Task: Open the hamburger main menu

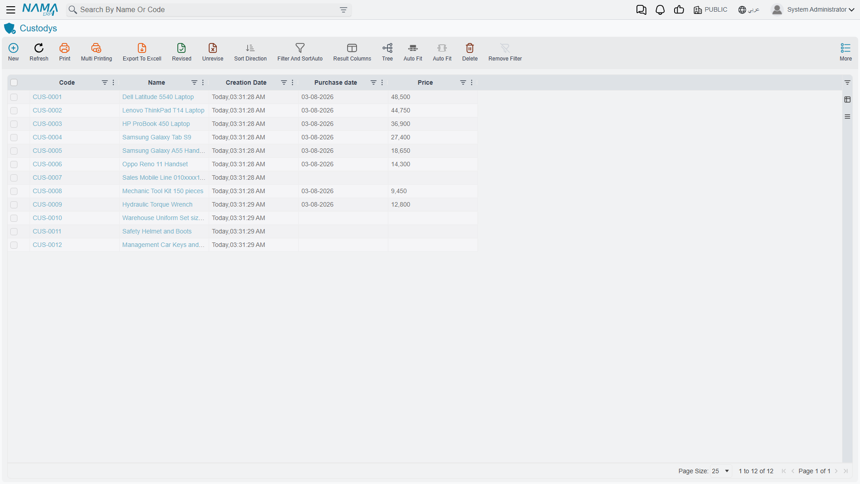Action: tap(11, 10)
